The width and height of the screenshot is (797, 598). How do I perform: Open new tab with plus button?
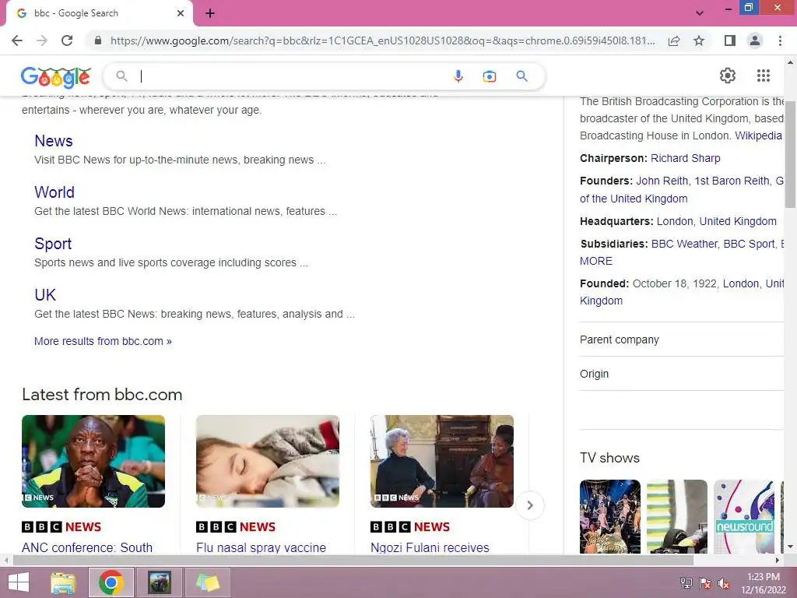coord(210,13)
